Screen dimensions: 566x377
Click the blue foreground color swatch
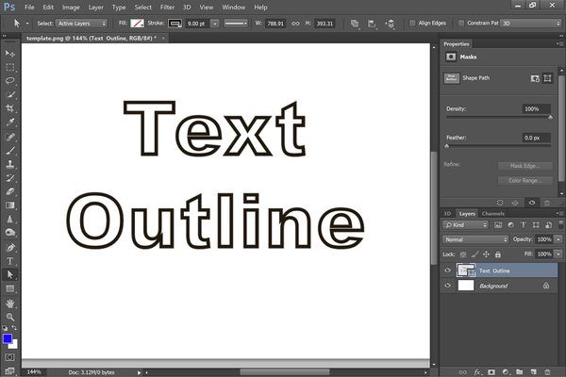8,338
